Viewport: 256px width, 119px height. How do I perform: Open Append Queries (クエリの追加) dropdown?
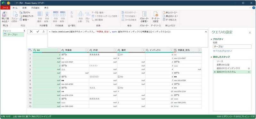pyautogui.click(x=130, y=16)
